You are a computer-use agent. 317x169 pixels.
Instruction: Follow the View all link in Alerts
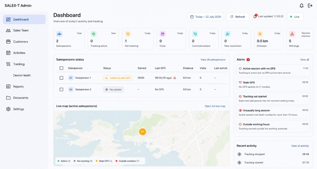pos(305,60)
